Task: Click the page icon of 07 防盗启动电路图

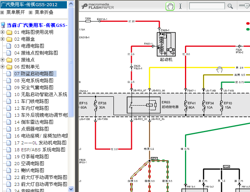Action: 9,74
